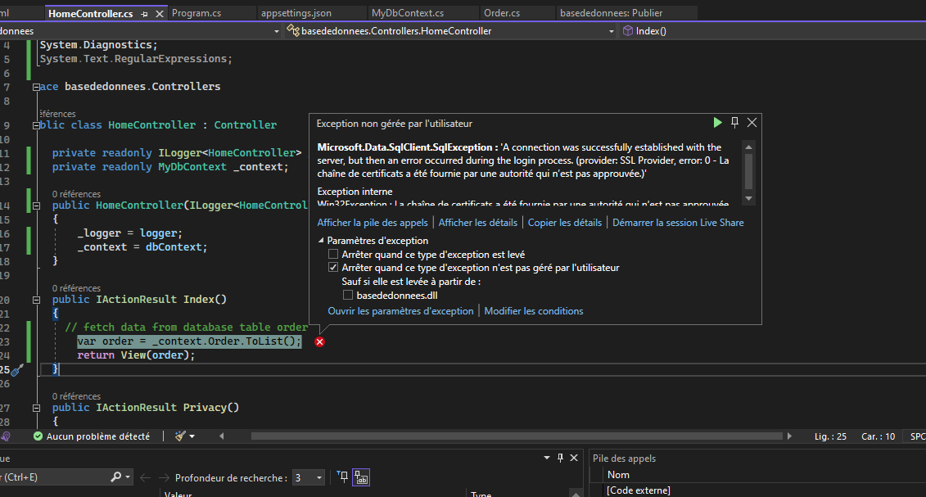Open the watch panel window options arrow
Image resolution: width=926 pixels, height=497 pixels.
tap(547, 458)
